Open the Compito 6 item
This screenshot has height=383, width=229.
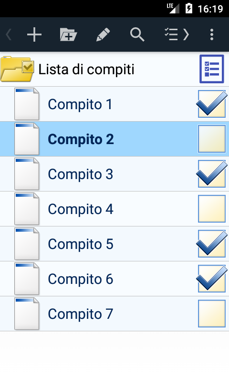click(114, 279)
